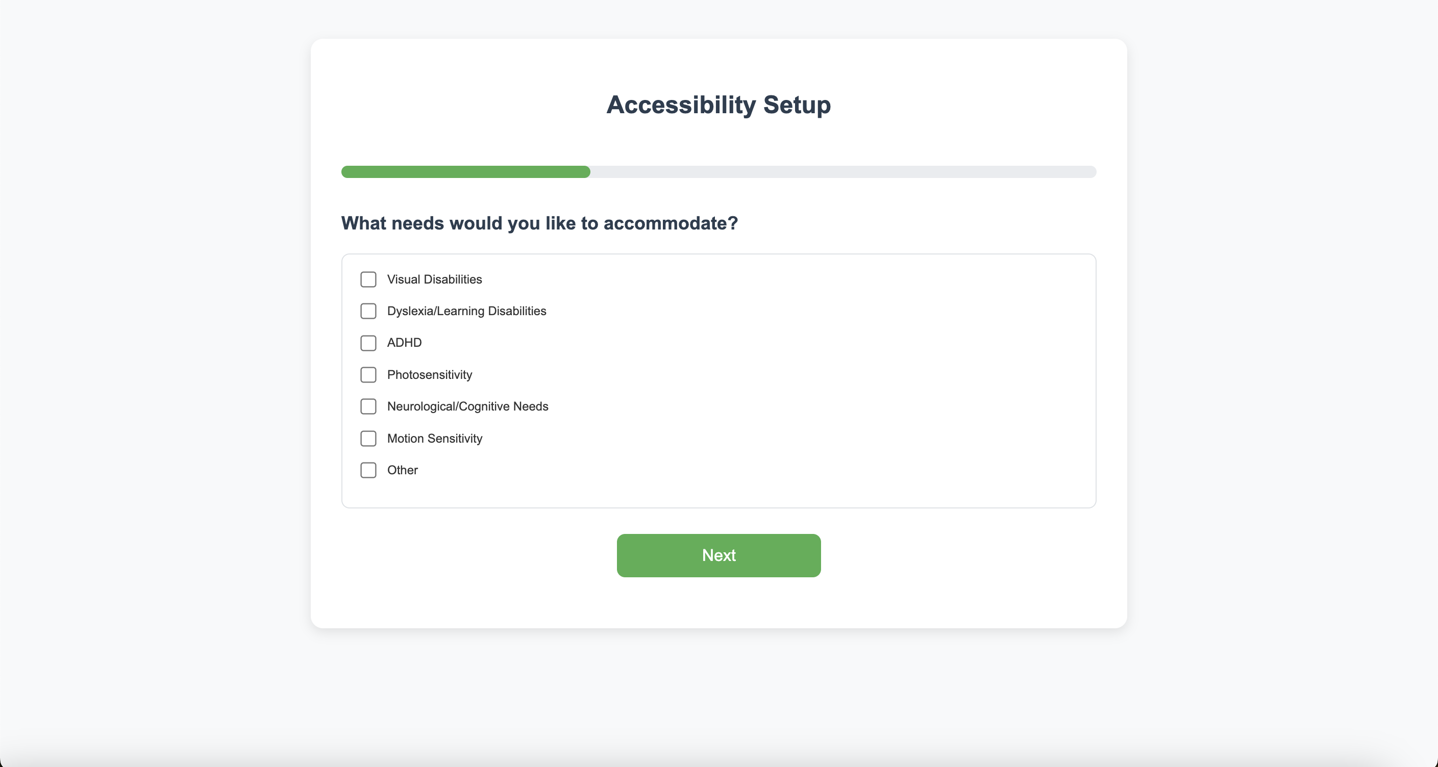
Task: Click the needs accommodation question heading
Action: pos(539,223)
